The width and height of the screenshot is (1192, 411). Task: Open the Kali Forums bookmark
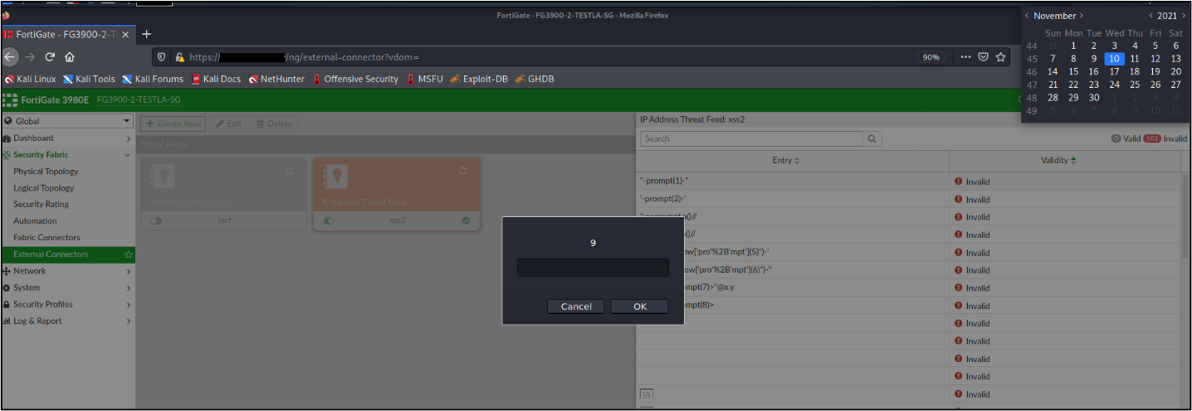pos(152,79)
